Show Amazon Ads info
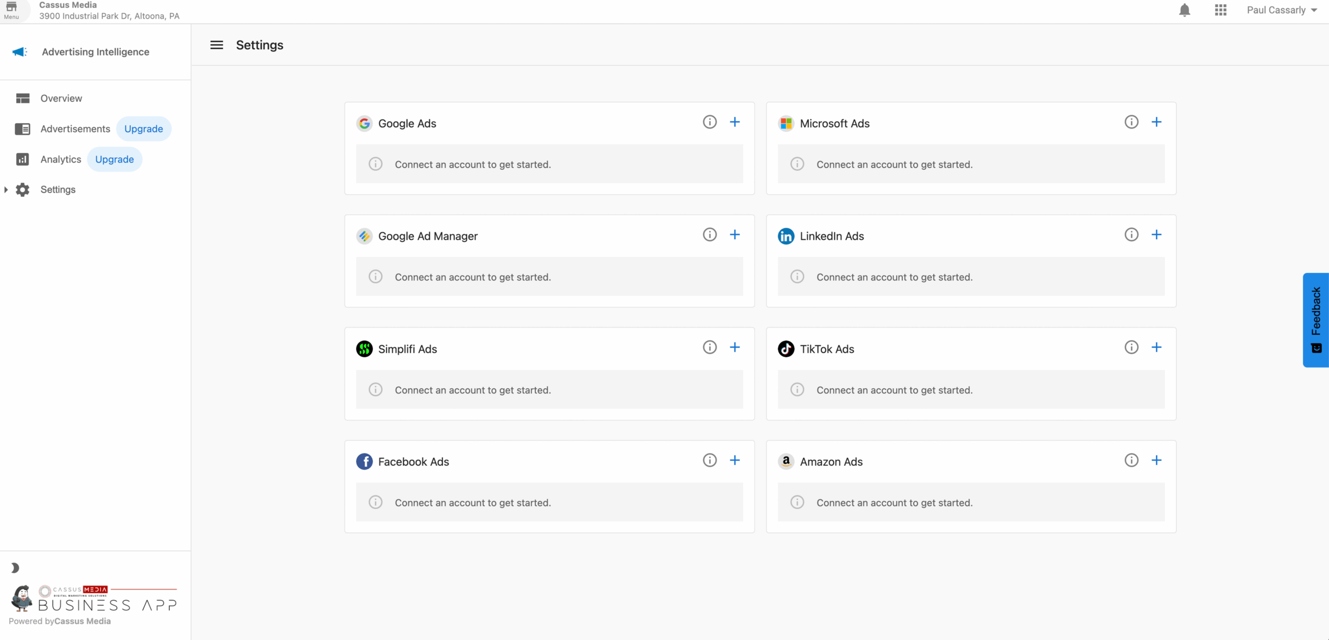This screenshot has height=640, width=1329. [x=1131, y=460]
